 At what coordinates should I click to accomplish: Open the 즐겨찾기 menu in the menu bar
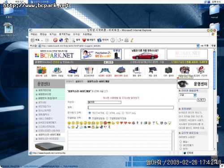[65, 34]
